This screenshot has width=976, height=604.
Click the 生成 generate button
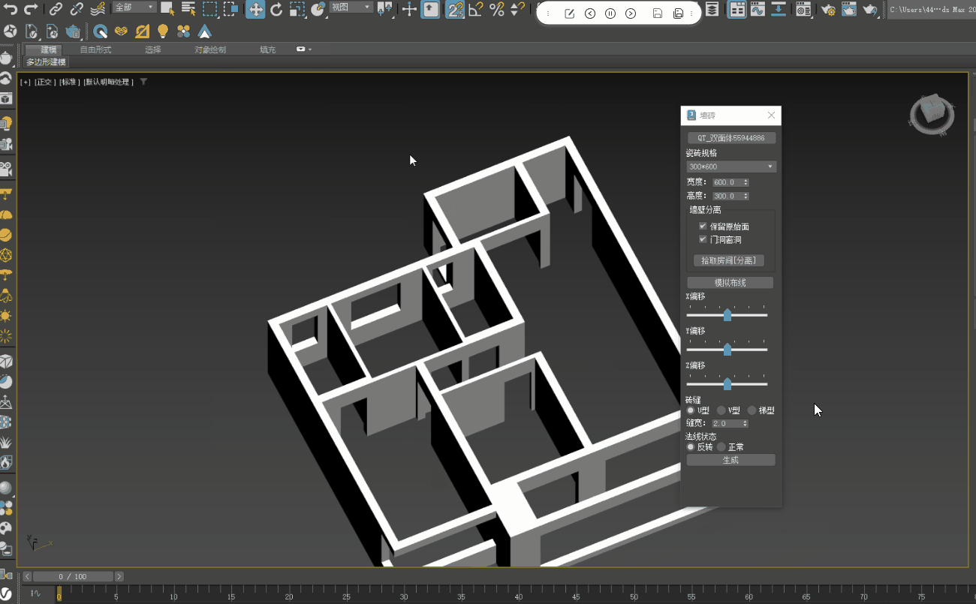click(730, 460)
